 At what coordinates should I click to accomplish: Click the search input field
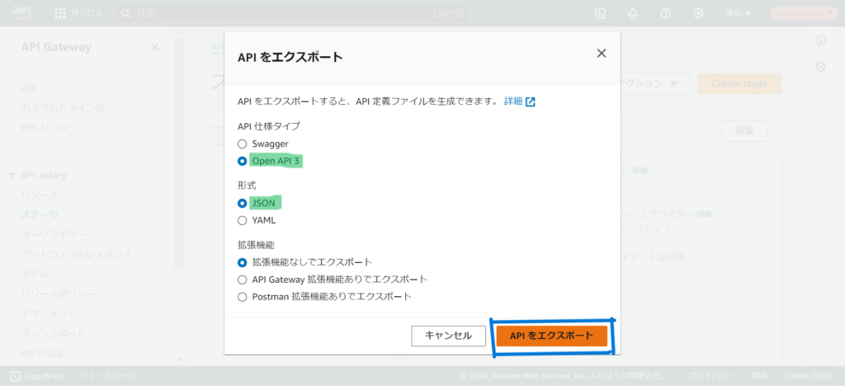pyautogui.click(x=281, y=13)
